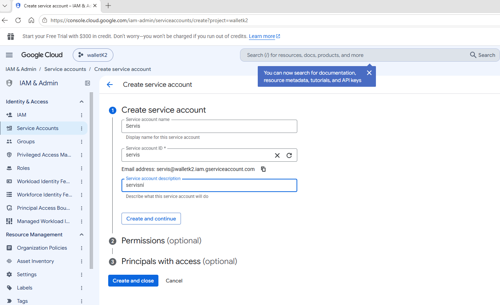Image resolution: width=500 pixels, height=305 pixels.
Task: Click the Create and continue button
Action: pyautogui.click(x=151, y=219)
